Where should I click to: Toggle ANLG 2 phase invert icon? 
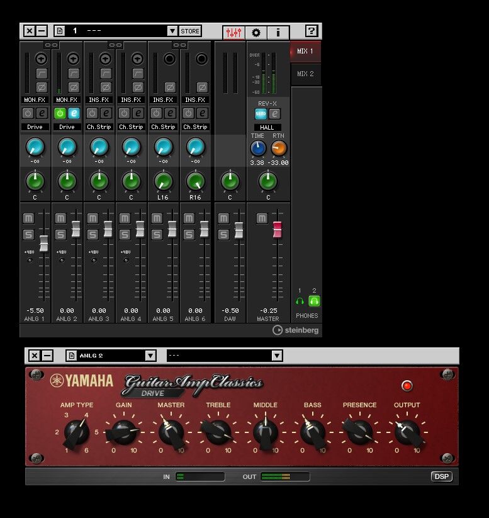point(74,87)
